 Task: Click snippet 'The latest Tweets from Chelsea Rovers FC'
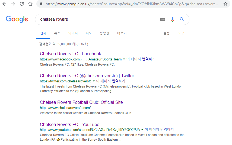pyautogui.click(x=71, y=86)
